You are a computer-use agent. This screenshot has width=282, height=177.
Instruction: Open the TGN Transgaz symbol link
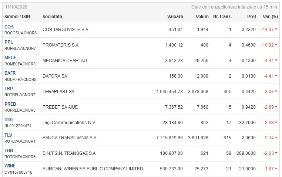(9, 151)
